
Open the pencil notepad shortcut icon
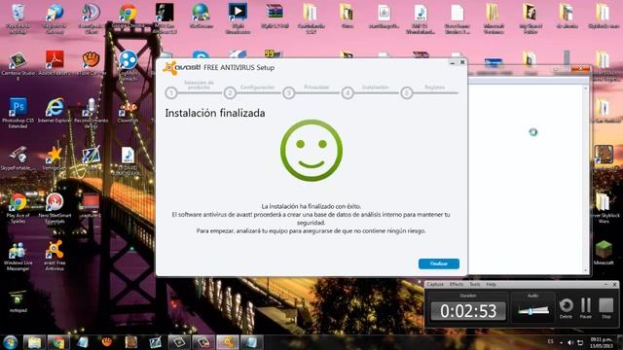click(x=91, y=157)
